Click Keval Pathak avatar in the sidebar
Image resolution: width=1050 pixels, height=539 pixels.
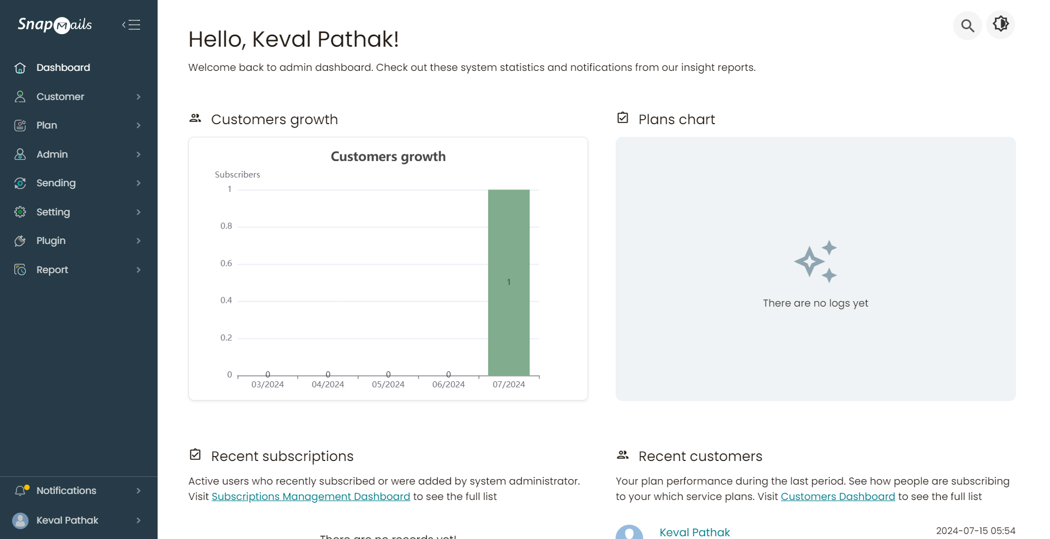pos(20,520)
